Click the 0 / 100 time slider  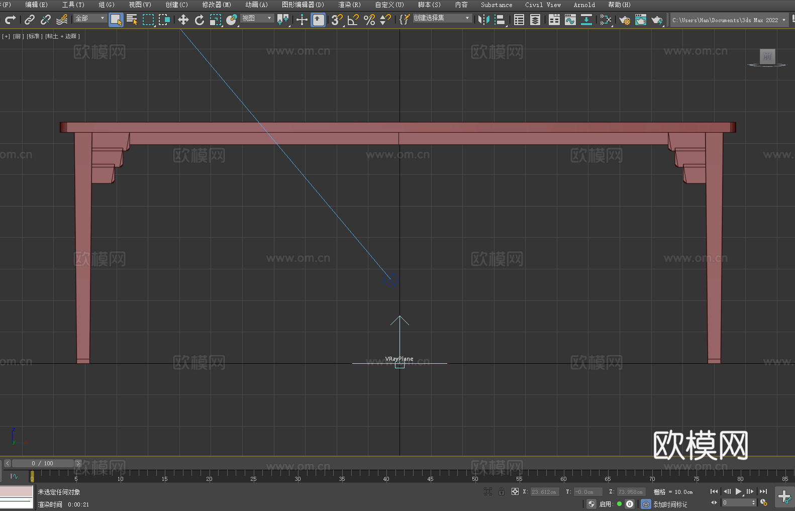coord(43,463)
